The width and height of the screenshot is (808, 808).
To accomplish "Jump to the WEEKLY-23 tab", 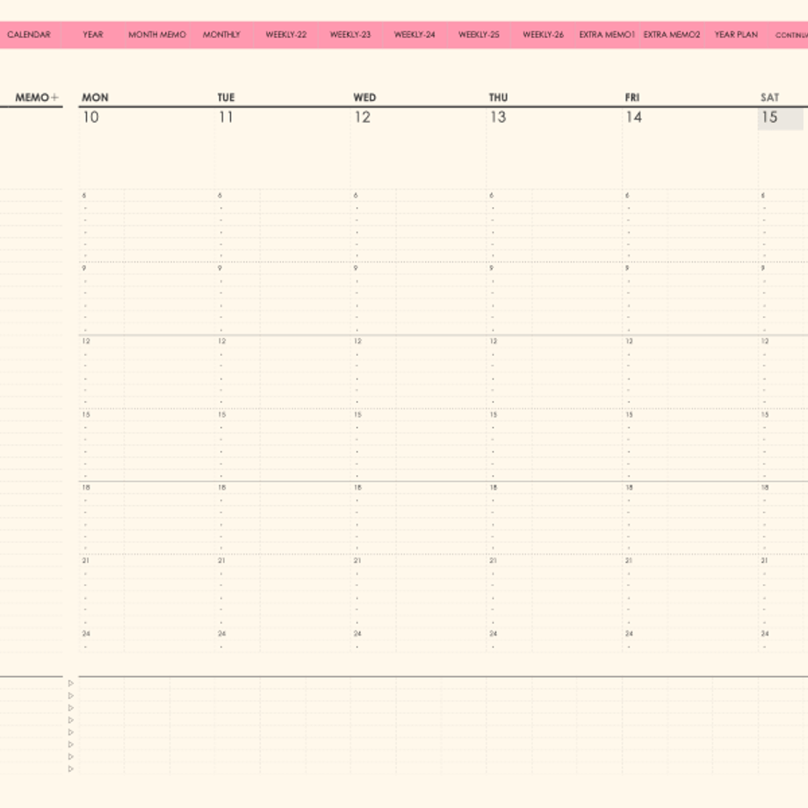I will pos(350,34).
